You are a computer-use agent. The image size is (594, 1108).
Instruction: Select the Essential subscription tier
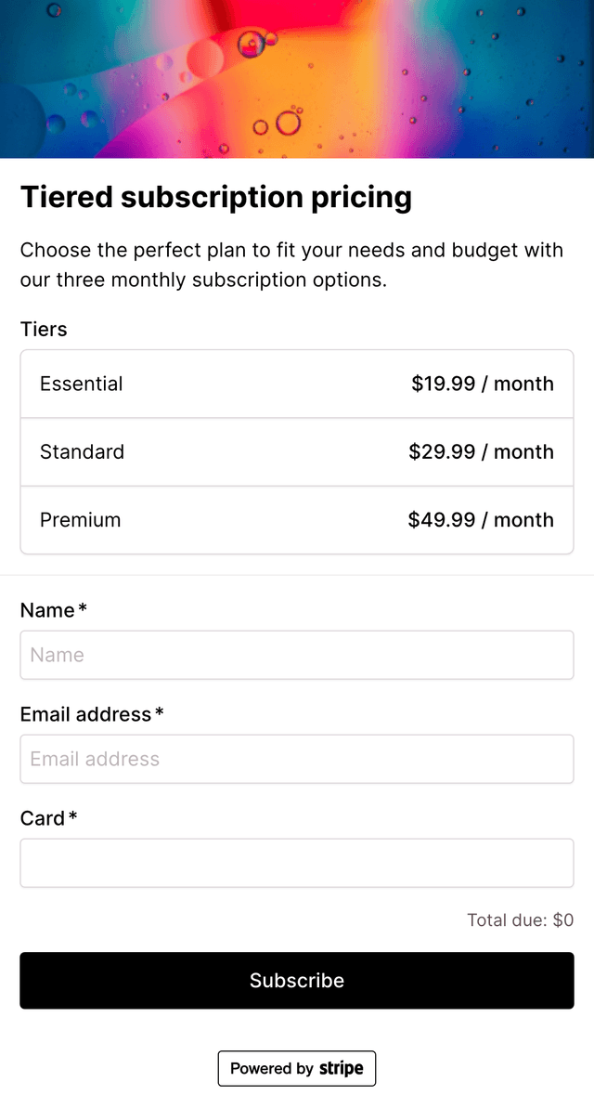pyautogui.click(x=297, y=384)
